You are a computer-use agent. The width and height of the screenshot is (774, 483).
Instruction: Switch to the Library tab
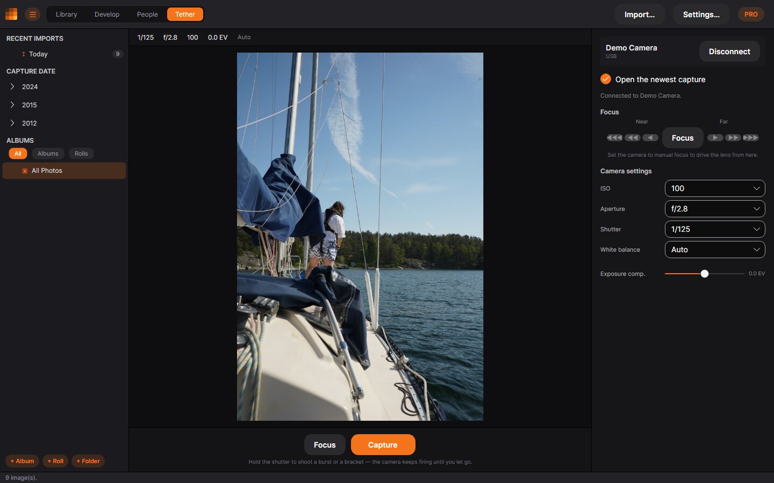point(67,14)
